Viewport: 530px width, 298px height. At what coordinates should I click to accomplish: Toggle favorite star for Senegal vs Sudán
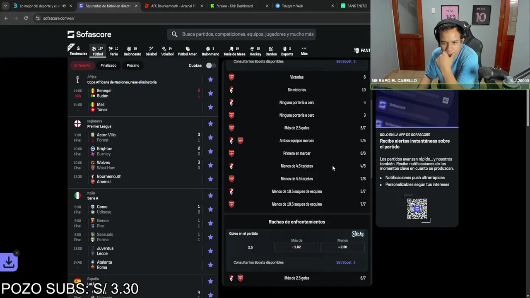click(x=210, y=93)
